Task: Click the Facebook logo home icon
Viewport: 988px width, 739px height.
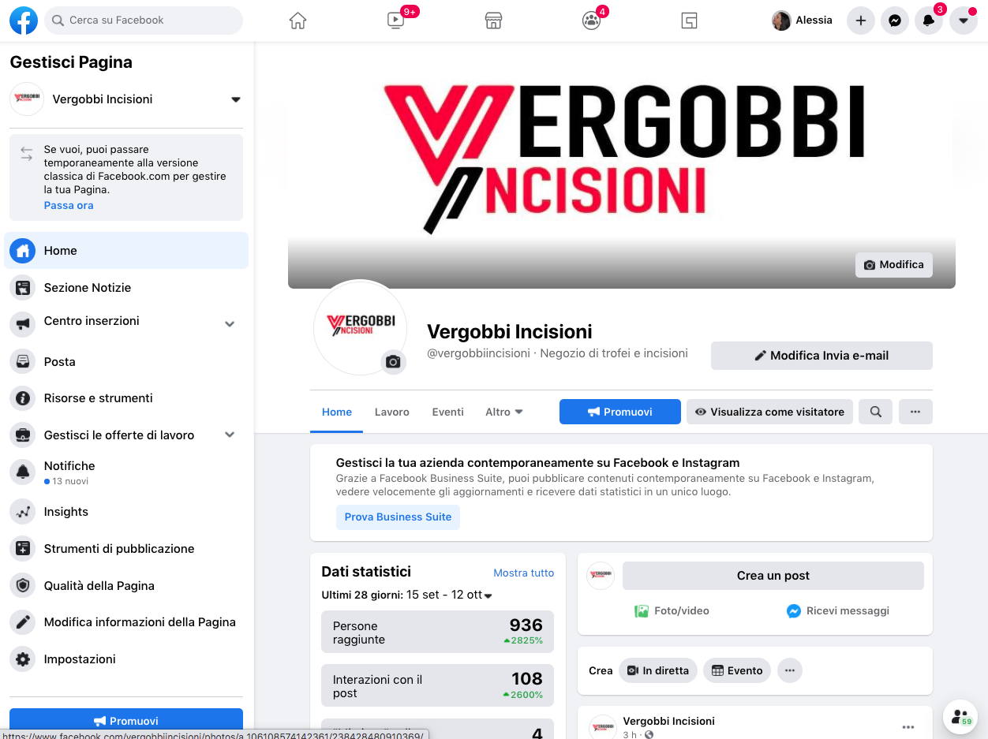Action: click(x=24, y=21)
